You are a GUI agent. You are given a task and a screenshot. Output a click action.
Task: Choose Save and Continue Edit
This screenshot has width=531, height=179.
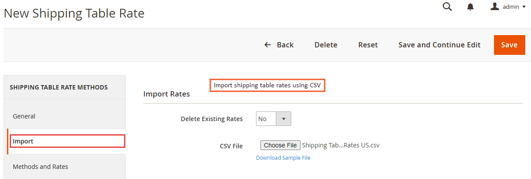tap(439, 45)
